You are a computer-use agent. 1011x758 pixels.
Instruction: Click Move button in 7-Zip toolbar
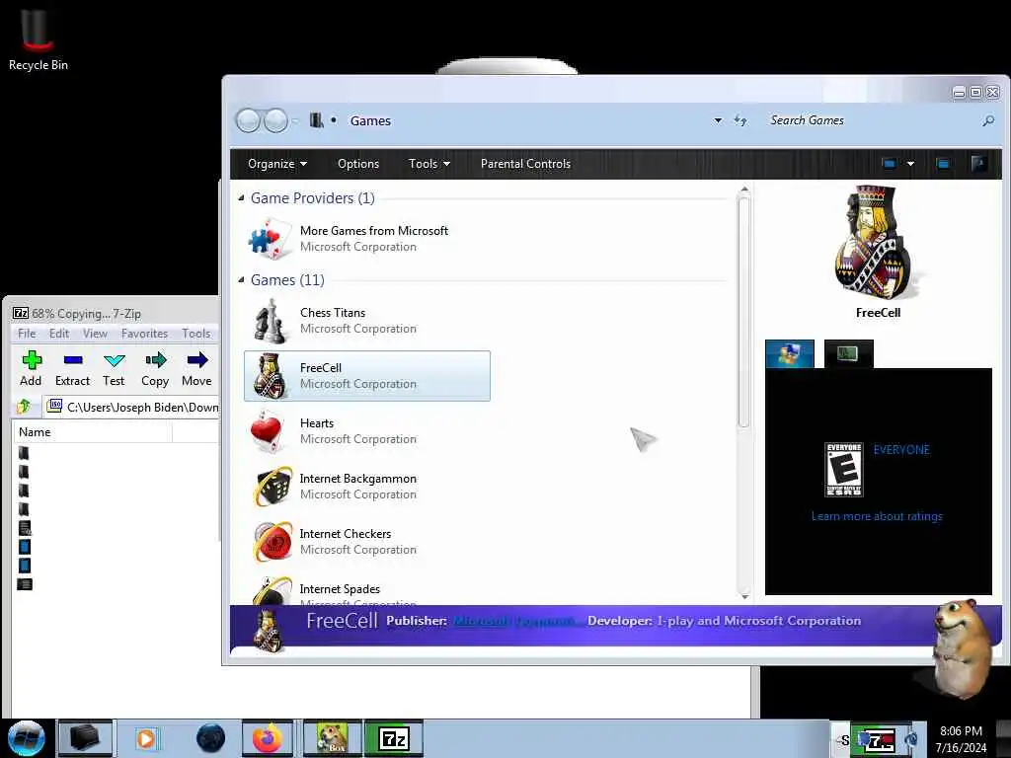196,369
